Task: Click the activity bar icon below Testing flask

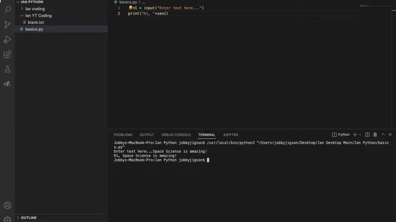Action: [7, 84]
